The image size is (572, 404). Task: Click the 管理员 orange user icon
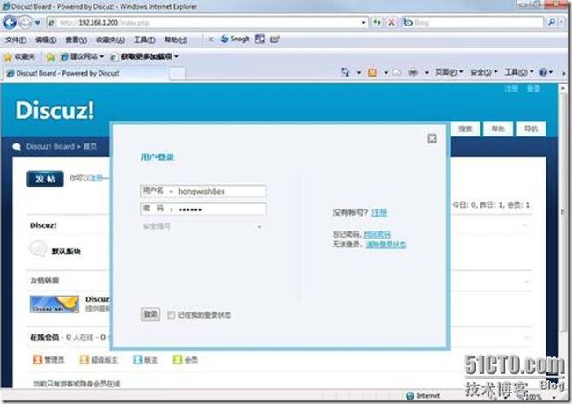click(38, 360)
